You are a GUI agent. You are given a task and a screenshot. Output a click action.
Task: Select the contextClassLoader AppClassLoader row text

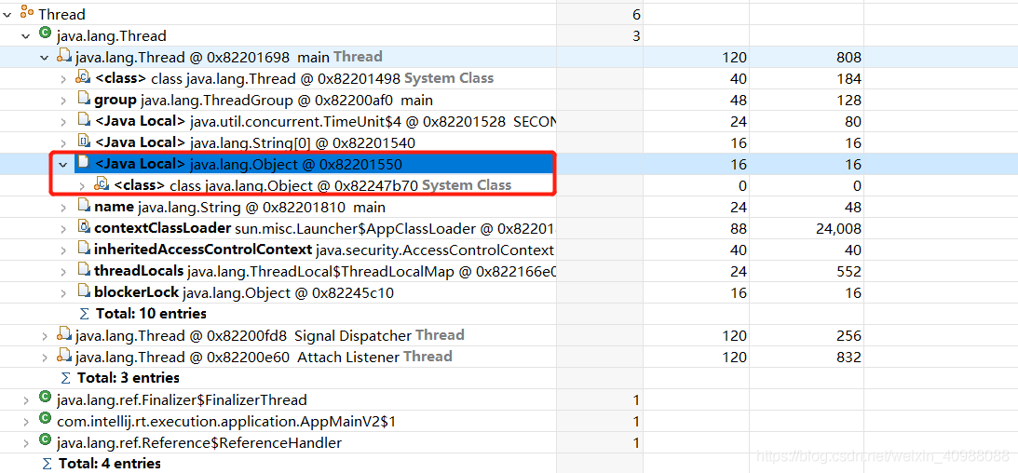pos(325,229)
